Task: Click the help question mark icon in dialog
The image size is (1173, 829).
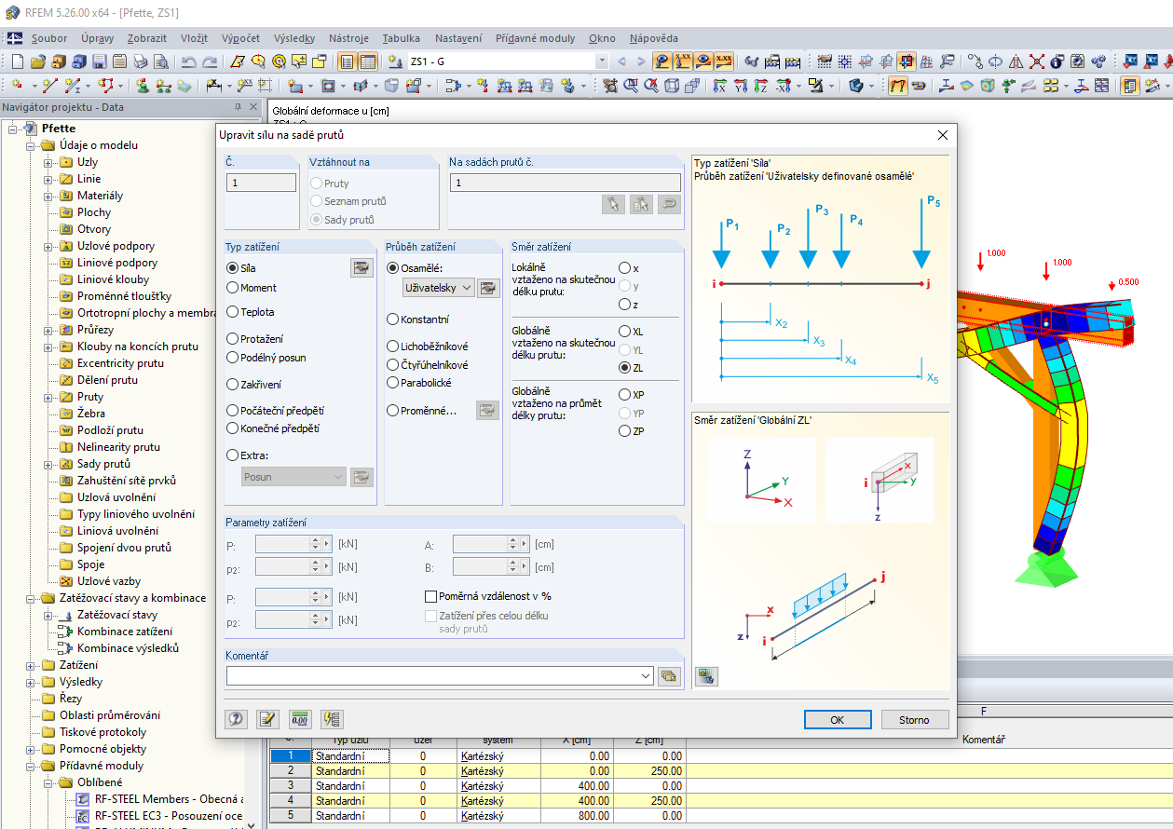Action: 237,718
